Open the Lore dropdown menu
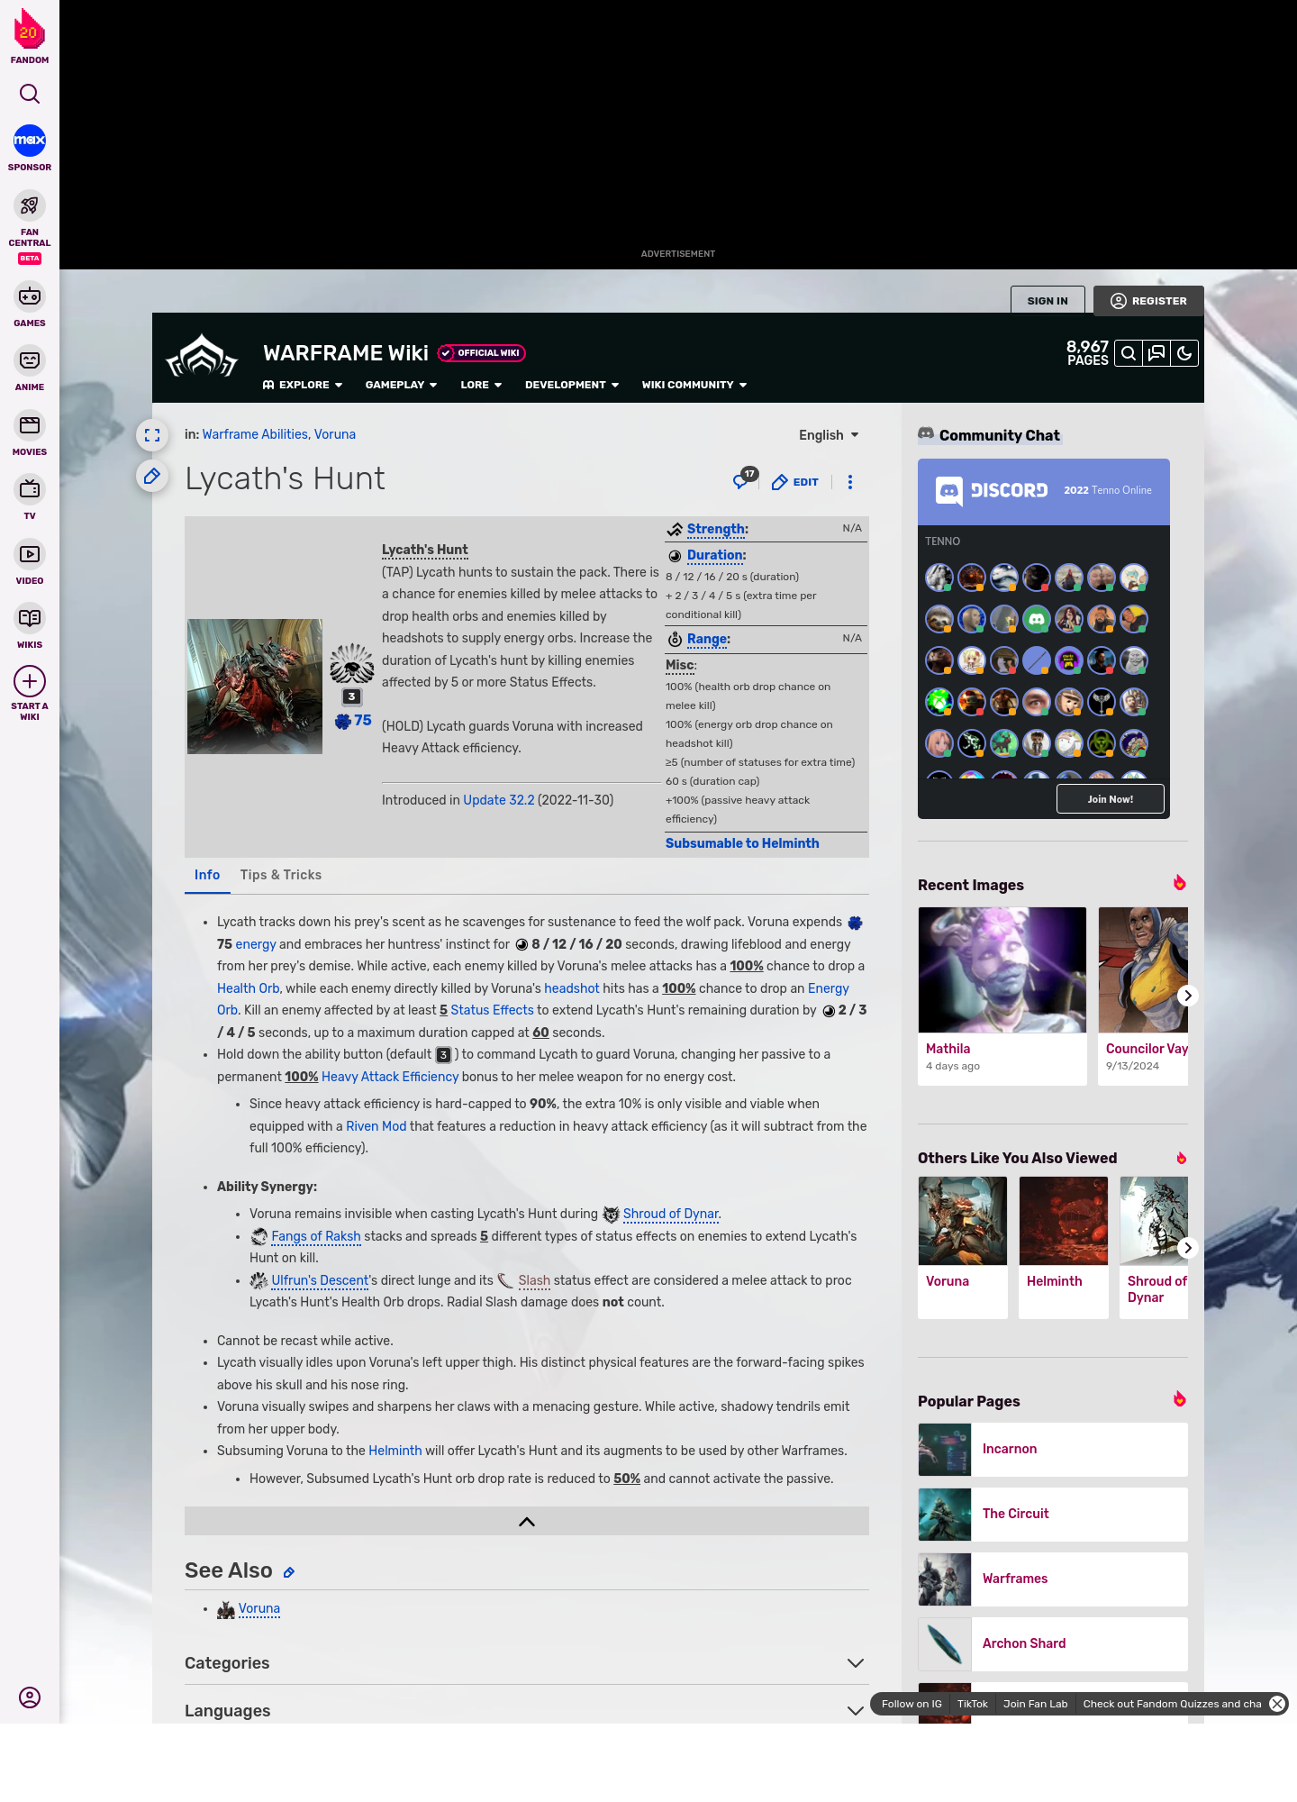The image size is (1297, 1802). pos(481,385)
